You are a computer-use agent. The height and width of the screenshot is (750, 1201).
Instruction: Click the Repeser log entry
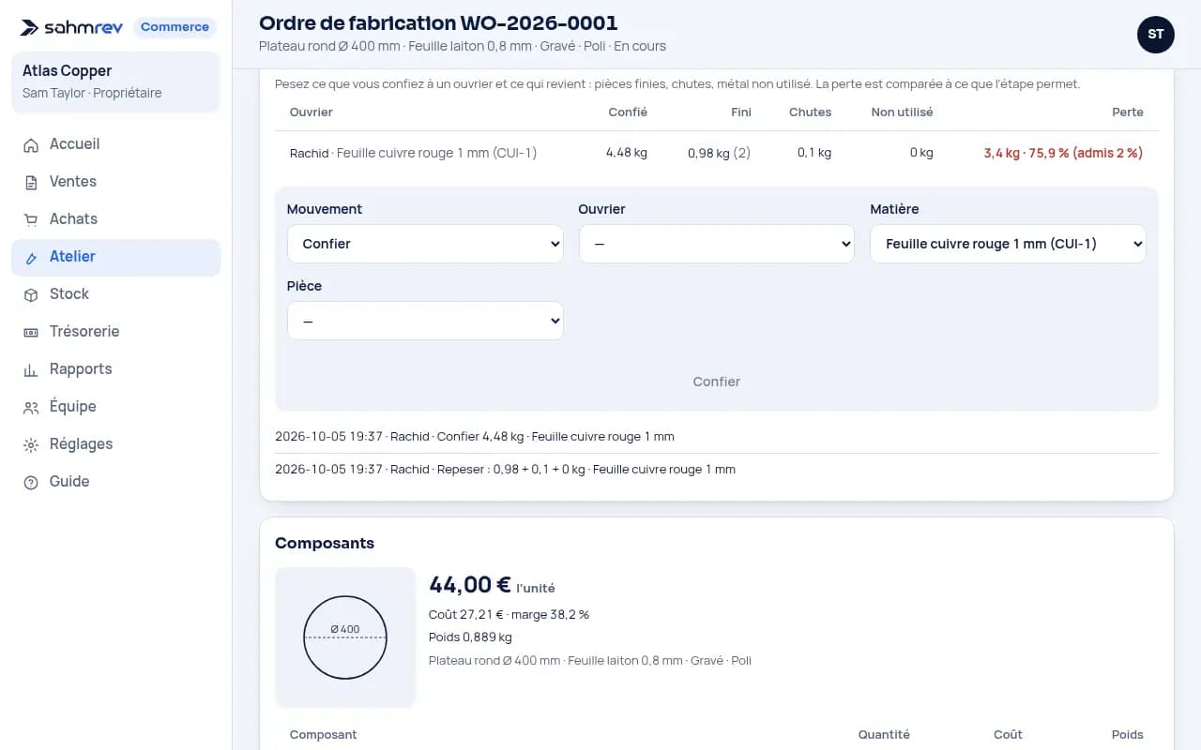505,469
